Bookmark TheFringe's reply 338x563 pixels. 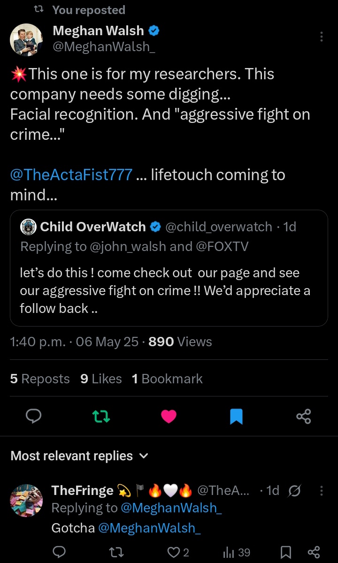point(285,552)
